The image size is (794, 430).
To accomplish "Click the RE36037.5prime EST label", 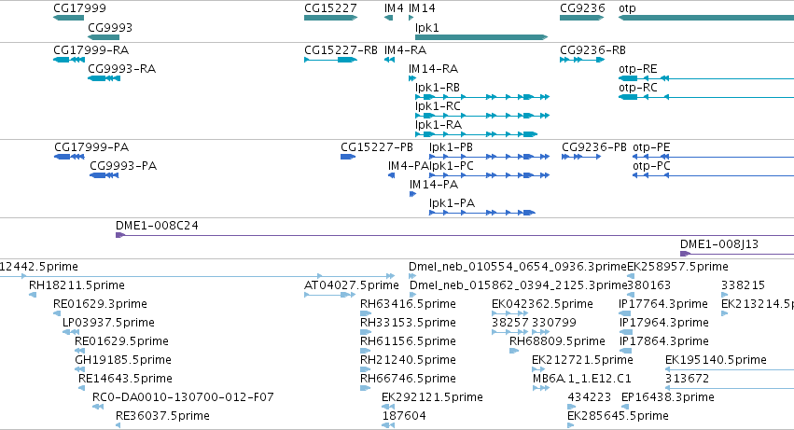I will 162,416.
